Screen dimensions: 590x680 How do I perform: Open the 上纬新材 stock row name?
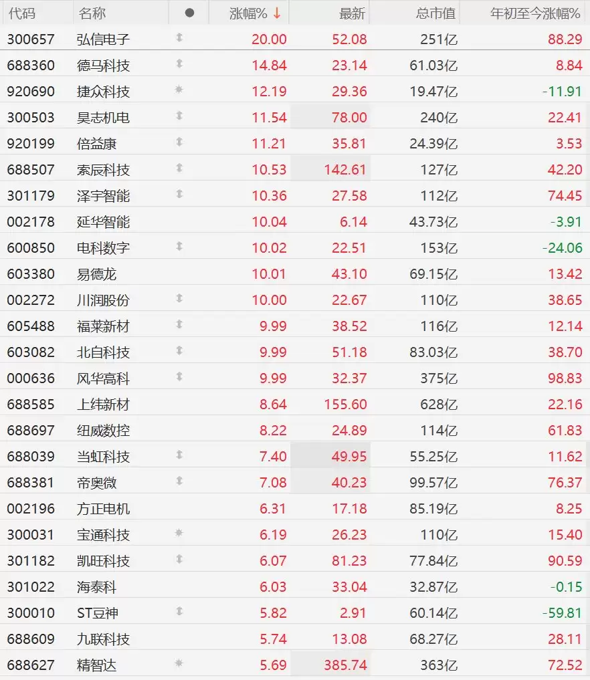[103, 405]
